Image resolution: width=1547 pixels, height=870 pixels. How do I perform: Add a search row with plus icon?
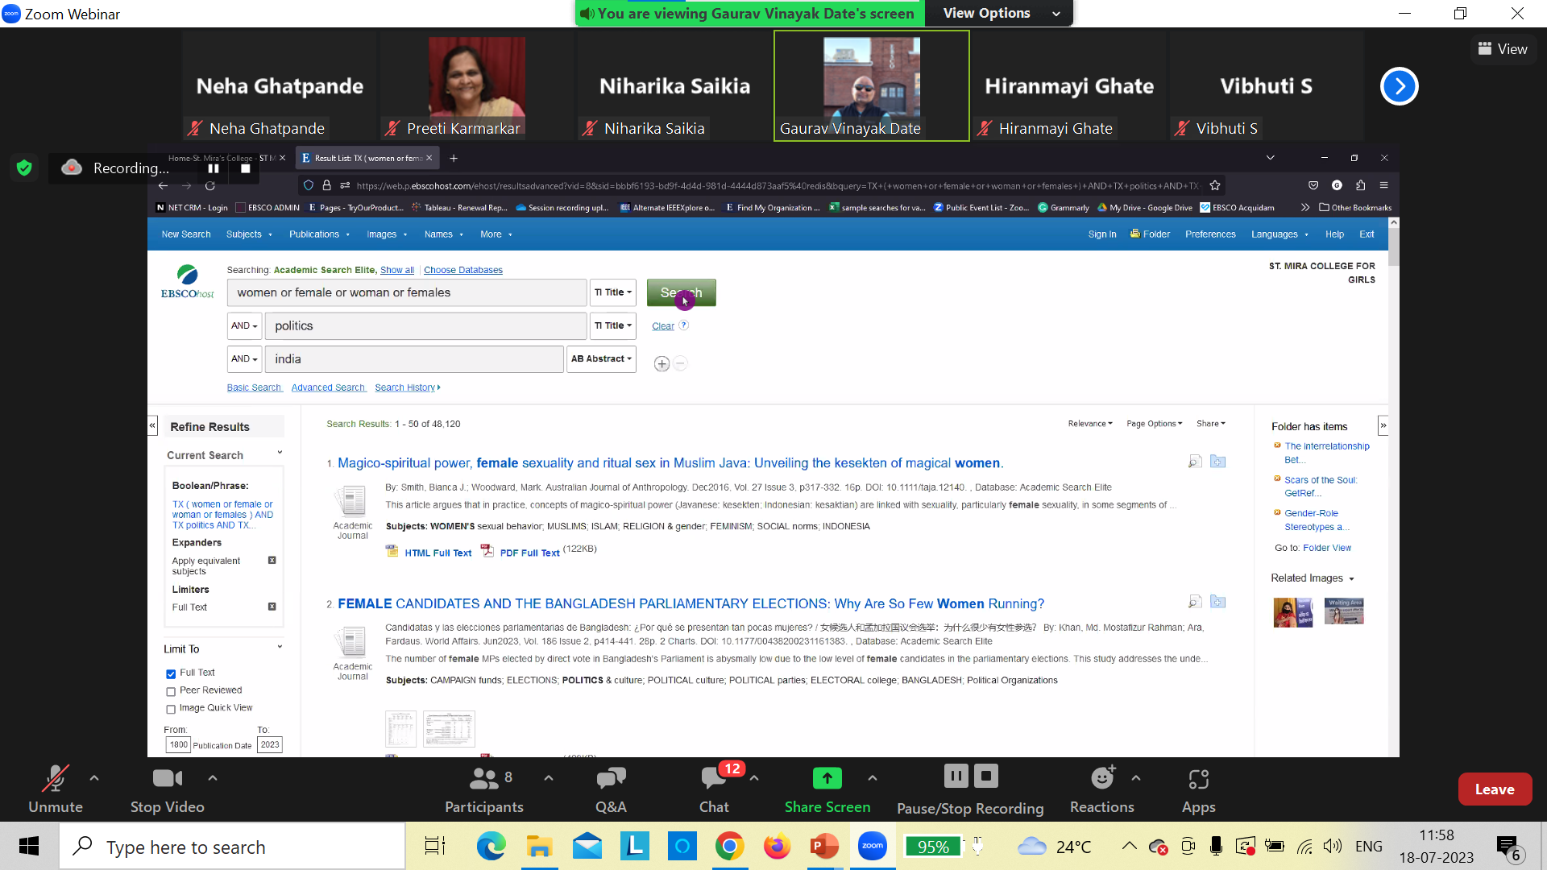662,364
